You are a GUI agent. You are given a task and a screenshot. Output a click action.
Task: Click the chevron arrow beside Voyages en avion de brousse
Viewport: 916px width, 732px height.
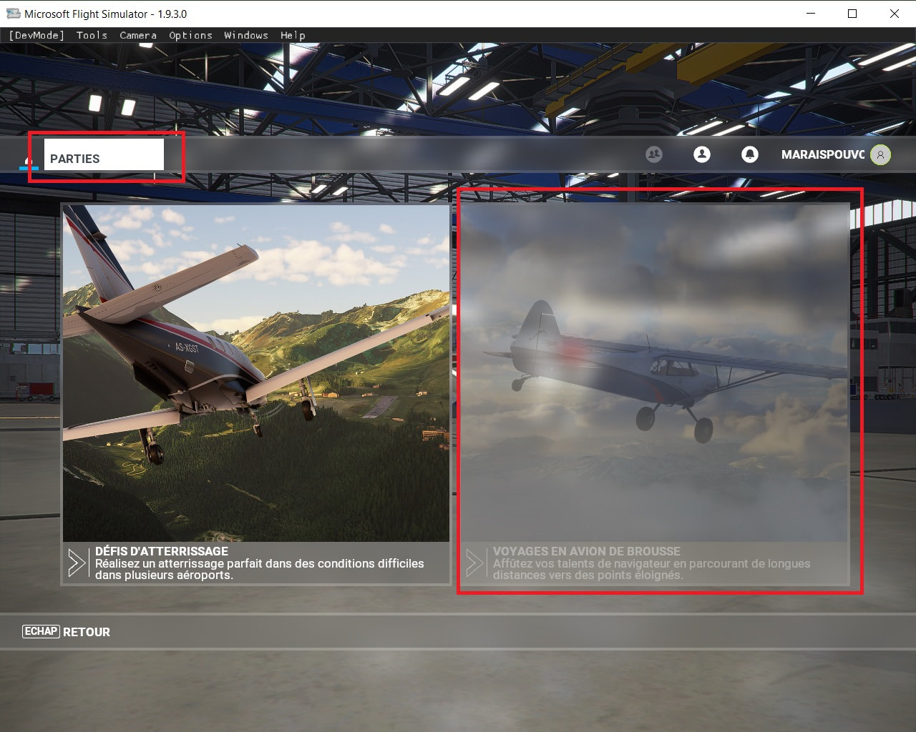pyautogui.click(x=474, y=563)
